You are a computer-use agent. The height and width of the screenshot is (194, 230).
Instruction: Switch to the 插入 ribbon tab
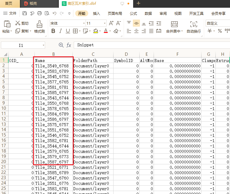pyautogui.click(x=96, y=13)
